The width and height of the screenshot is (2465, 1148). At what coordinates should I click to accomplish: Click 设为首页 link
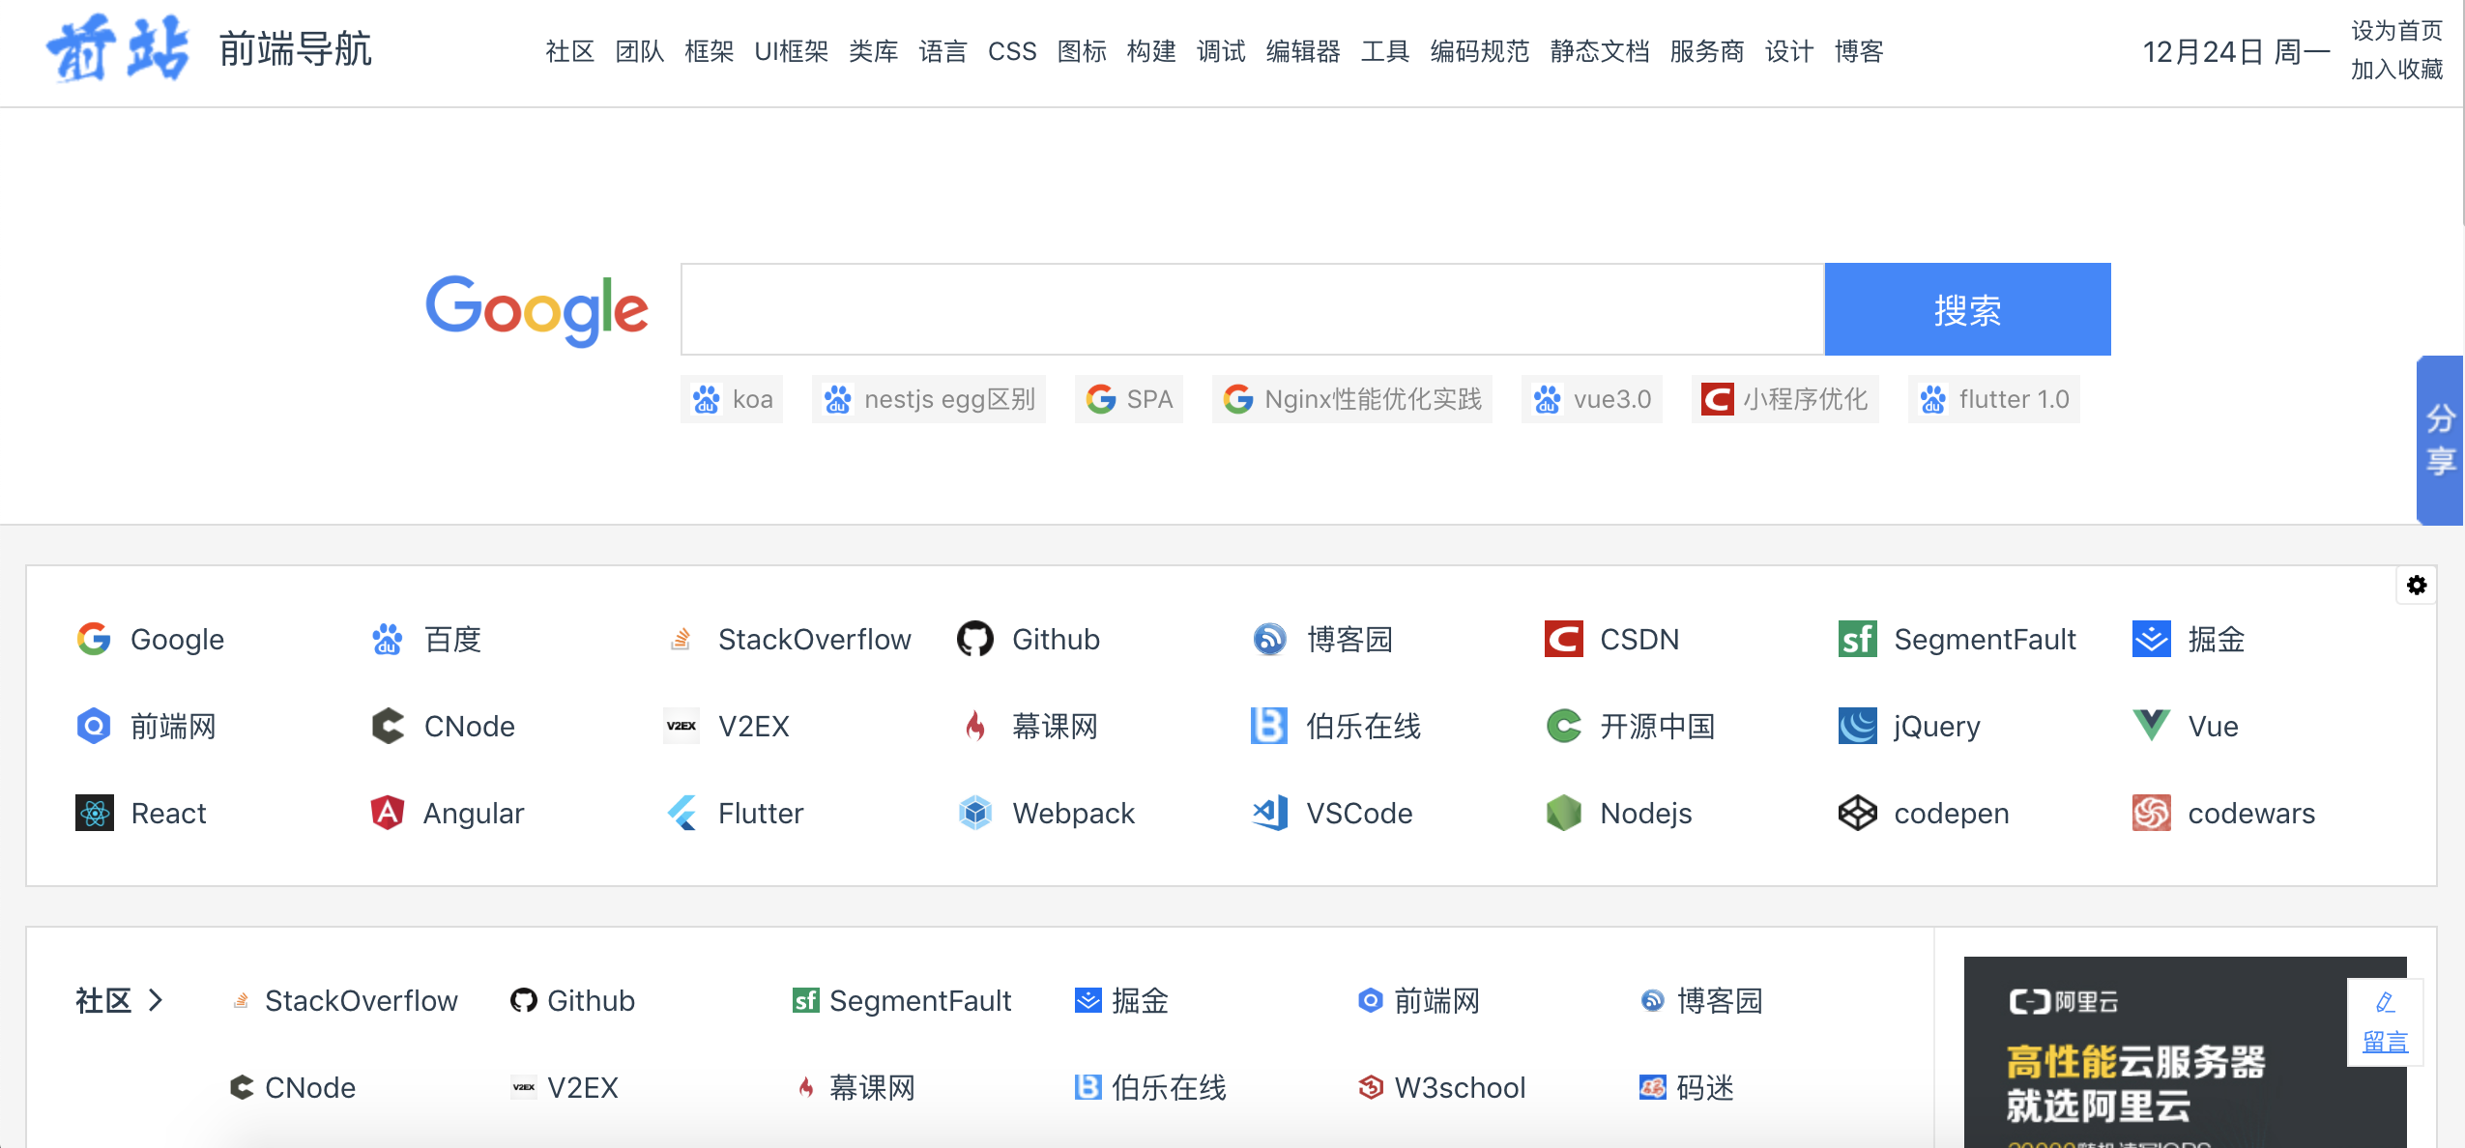pyautogui.click(x=2396, y=31)
